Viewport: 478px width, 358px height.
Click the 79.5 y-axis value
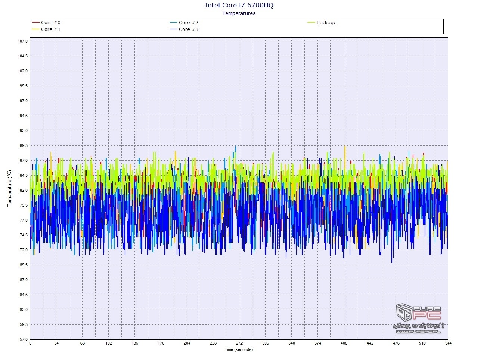[x=24, y=205]
